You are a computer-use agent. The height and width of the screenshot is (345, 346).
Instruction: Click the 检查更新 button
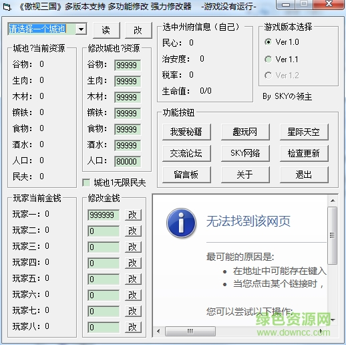pyautogui.click(x=304, y=153)
